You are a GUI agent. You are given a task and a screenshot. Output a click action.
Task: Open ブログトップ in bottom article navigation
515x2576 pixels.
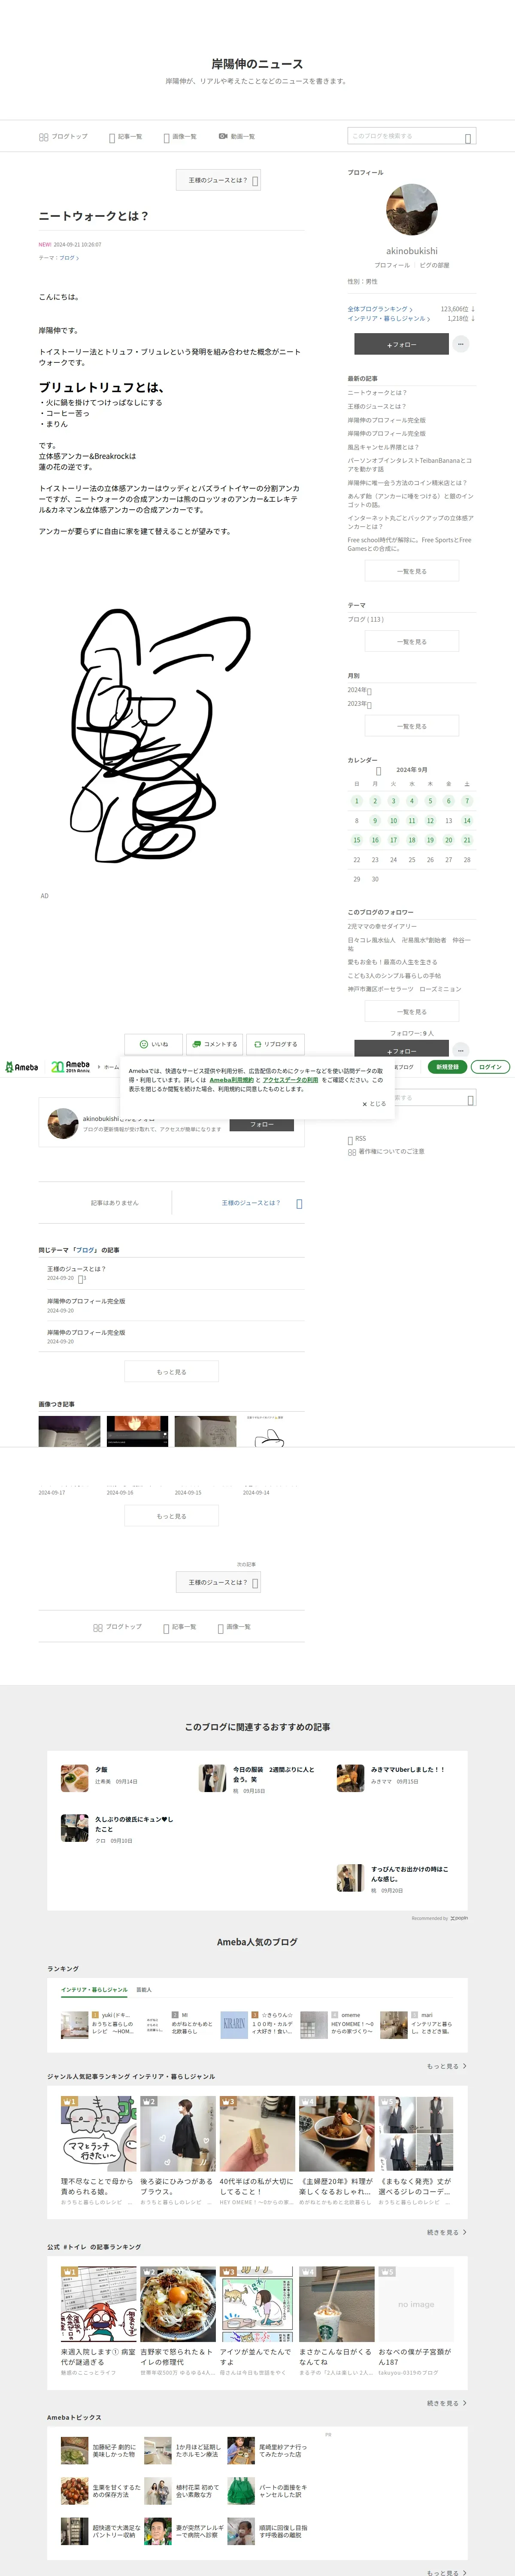(x=117, y=1627)
